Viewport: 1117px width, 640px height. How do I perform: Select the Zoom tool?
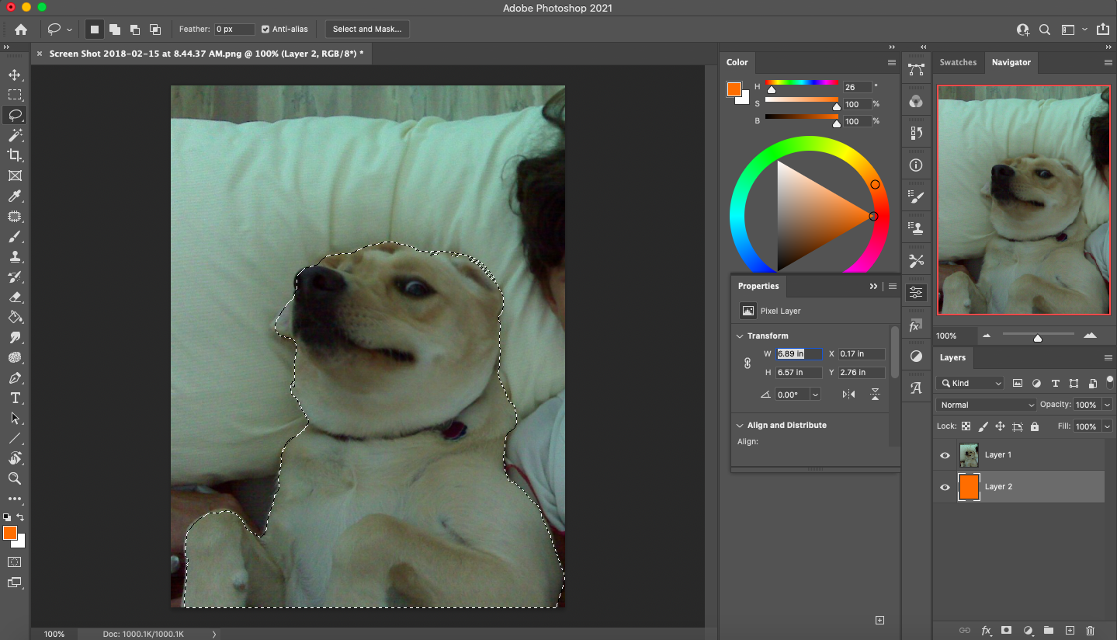[15, 478]
